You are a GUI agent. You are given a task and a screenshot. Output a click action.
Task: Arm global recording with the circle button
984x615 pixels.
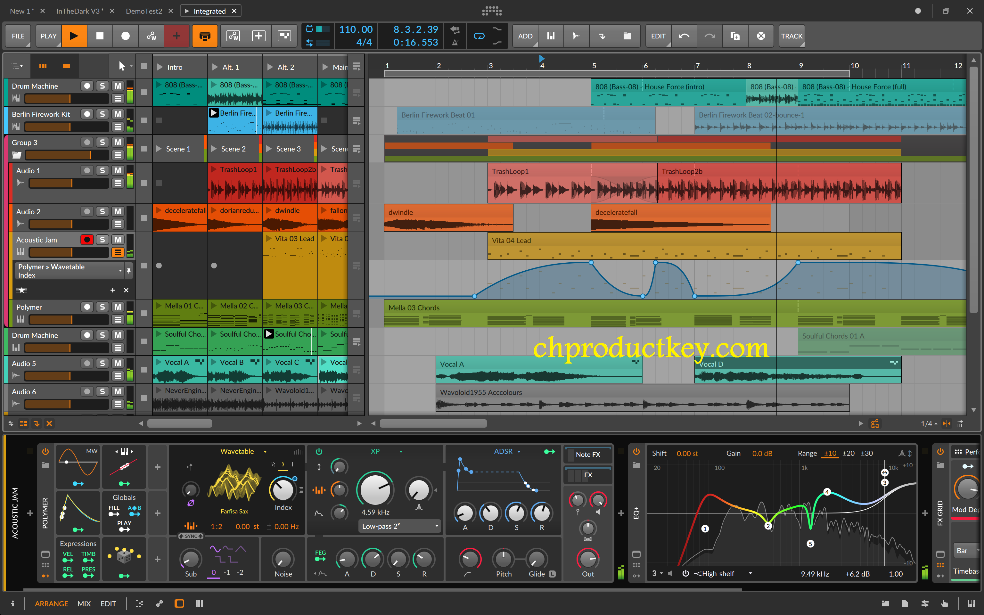tap(125, 36)
